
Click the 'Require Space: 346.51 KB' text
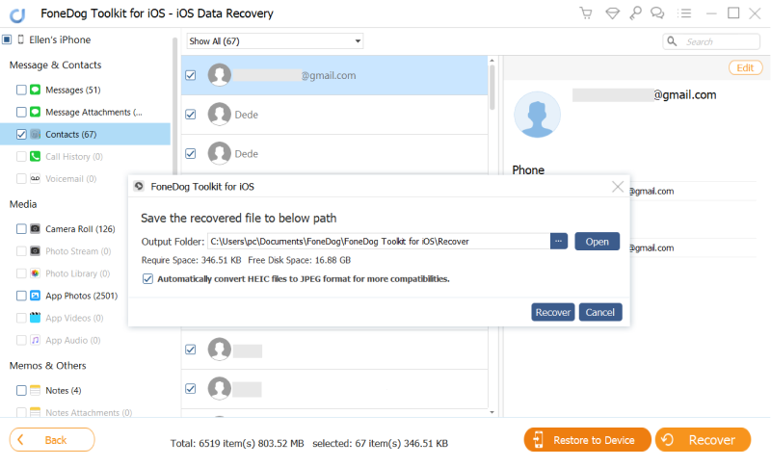[x=191, y=260]
